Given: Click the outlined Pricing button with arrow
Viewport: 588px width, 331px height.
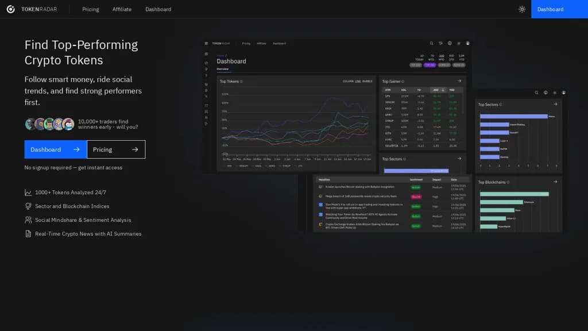Looking at the screenshot, I should click(116, 149).
